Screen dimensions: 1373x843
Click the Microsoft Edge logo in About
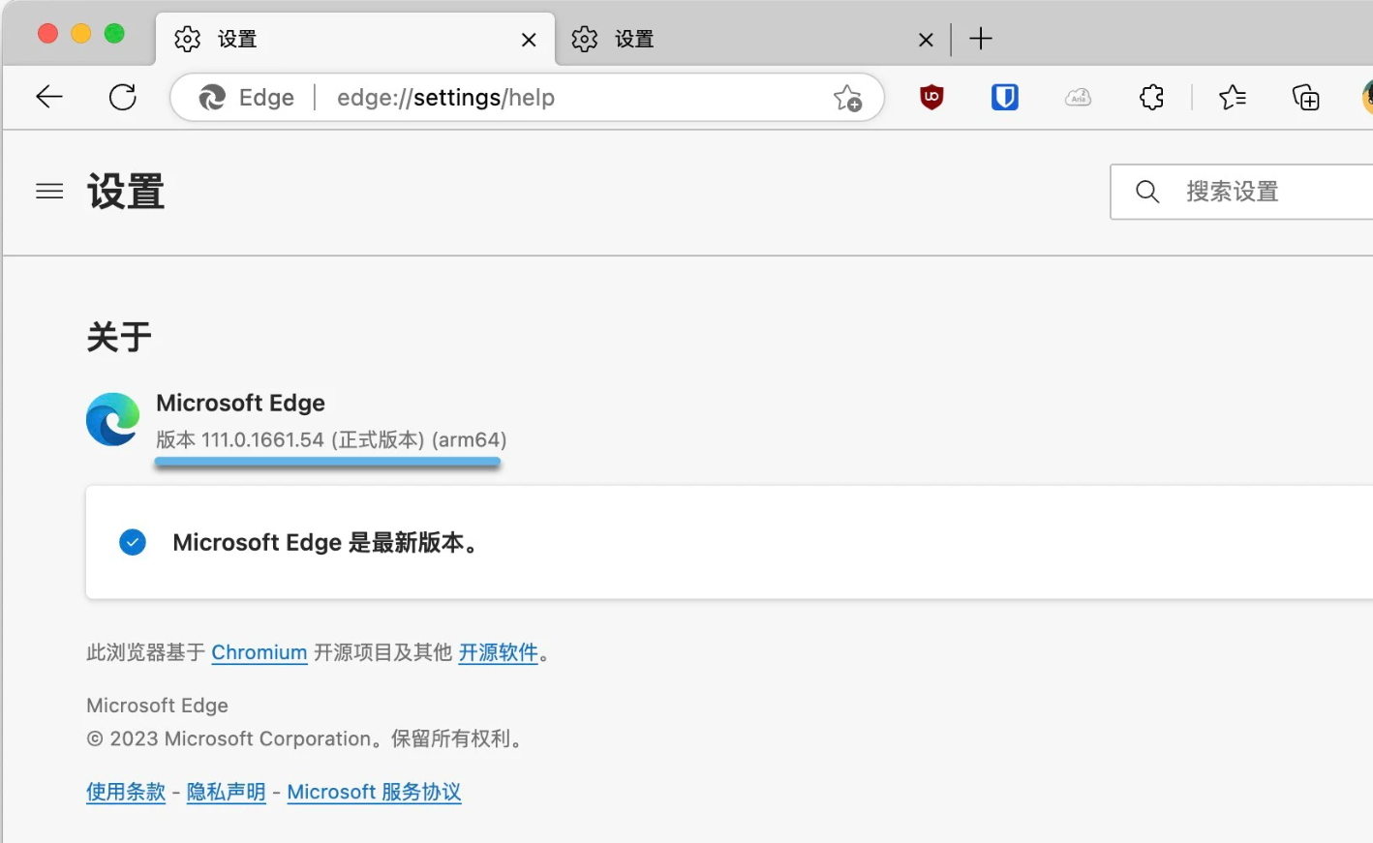click(x=113, y=419)
